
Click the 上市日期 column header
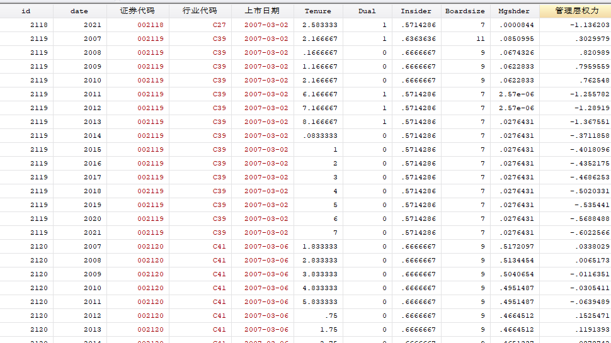262,11
